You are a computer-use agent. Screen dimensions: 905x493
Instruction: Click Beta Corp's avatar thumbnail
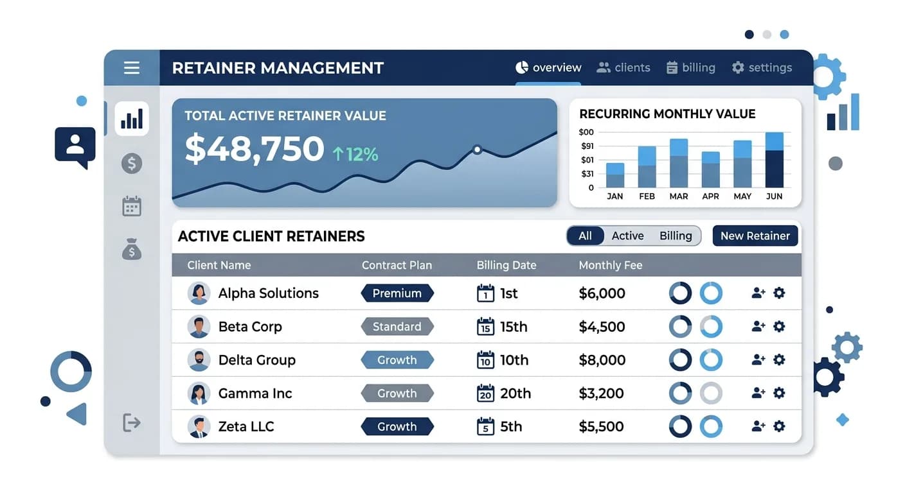199,326
